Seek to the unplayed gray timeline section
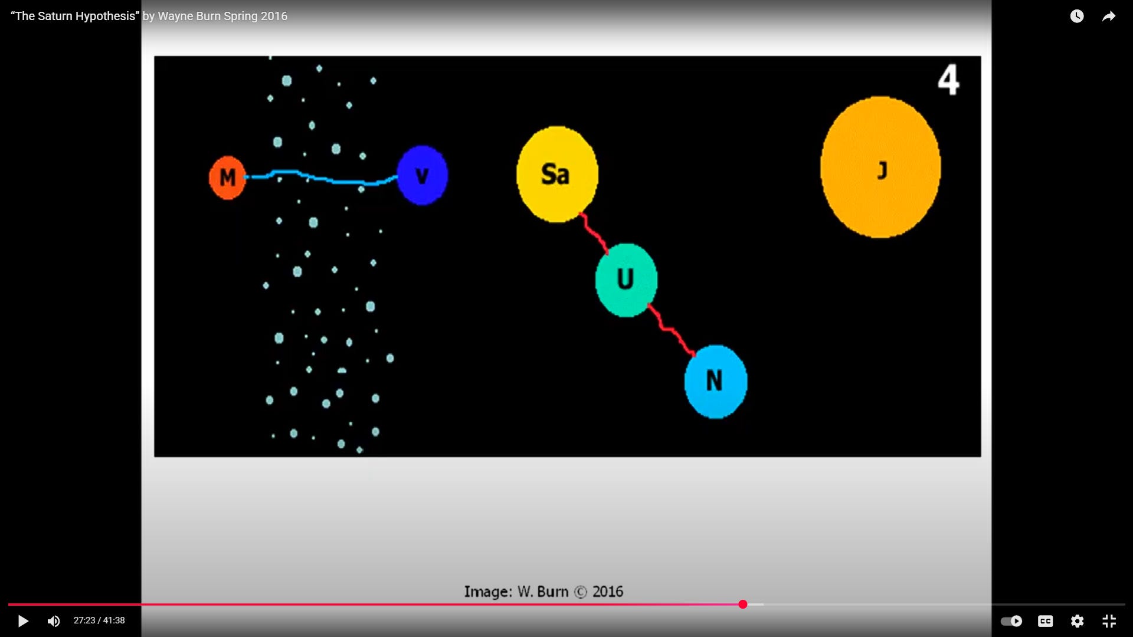This screenshot has width=1133, height=637. click(x=944, y=605)
